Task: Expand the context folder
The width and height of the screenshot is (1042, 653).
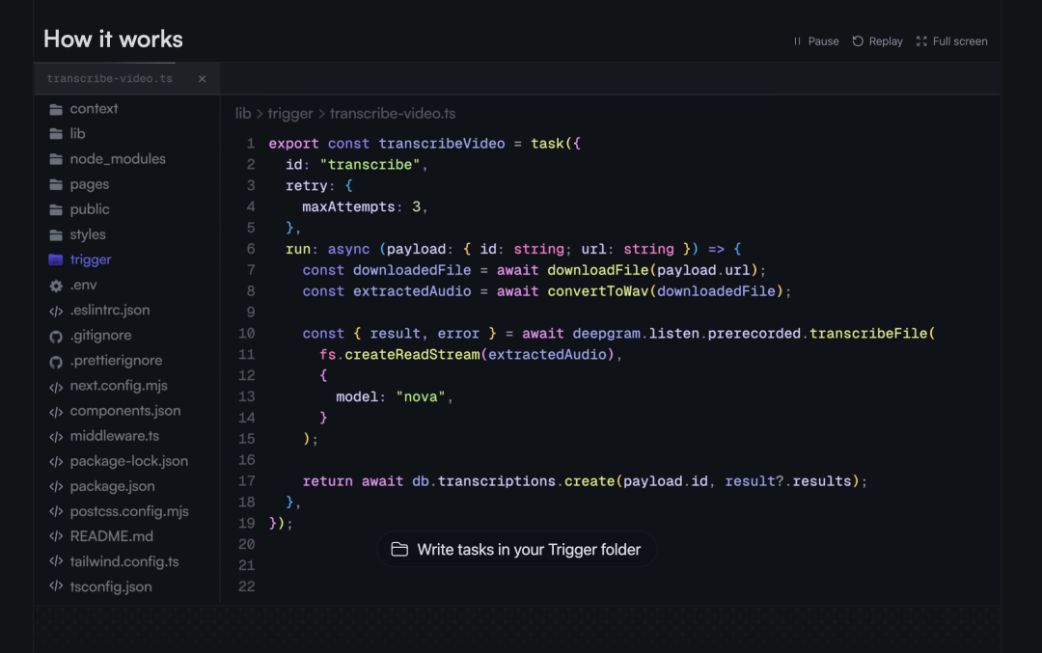Action: tap(94, 109)
